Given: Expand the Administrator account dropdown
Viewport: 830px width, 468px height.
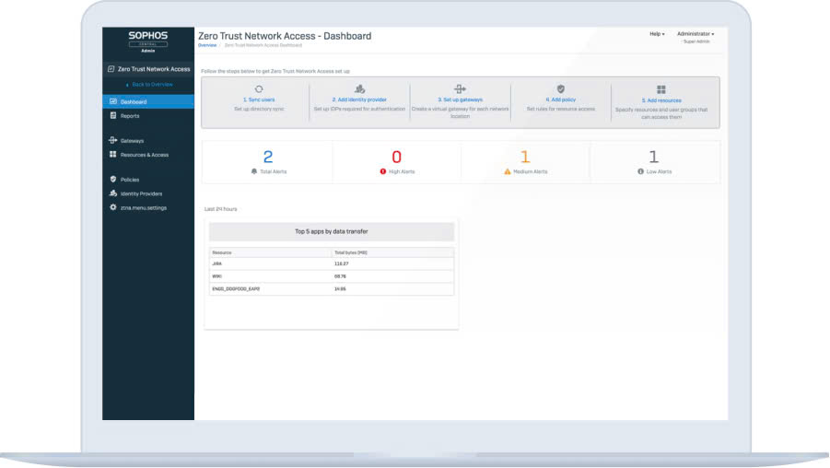Looking at the screenshot, I should [695, 34].
